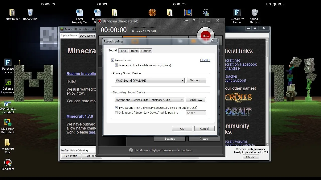Select the Purchase Fences desktop icon
This screenshot has width=321, height=180.
click(x=8, y=66)
